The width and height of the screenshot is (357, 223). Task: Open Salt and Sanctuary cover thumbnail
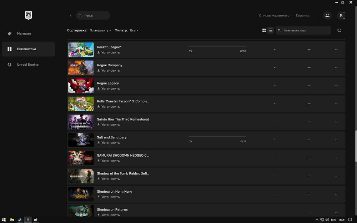tap(81, 140)
